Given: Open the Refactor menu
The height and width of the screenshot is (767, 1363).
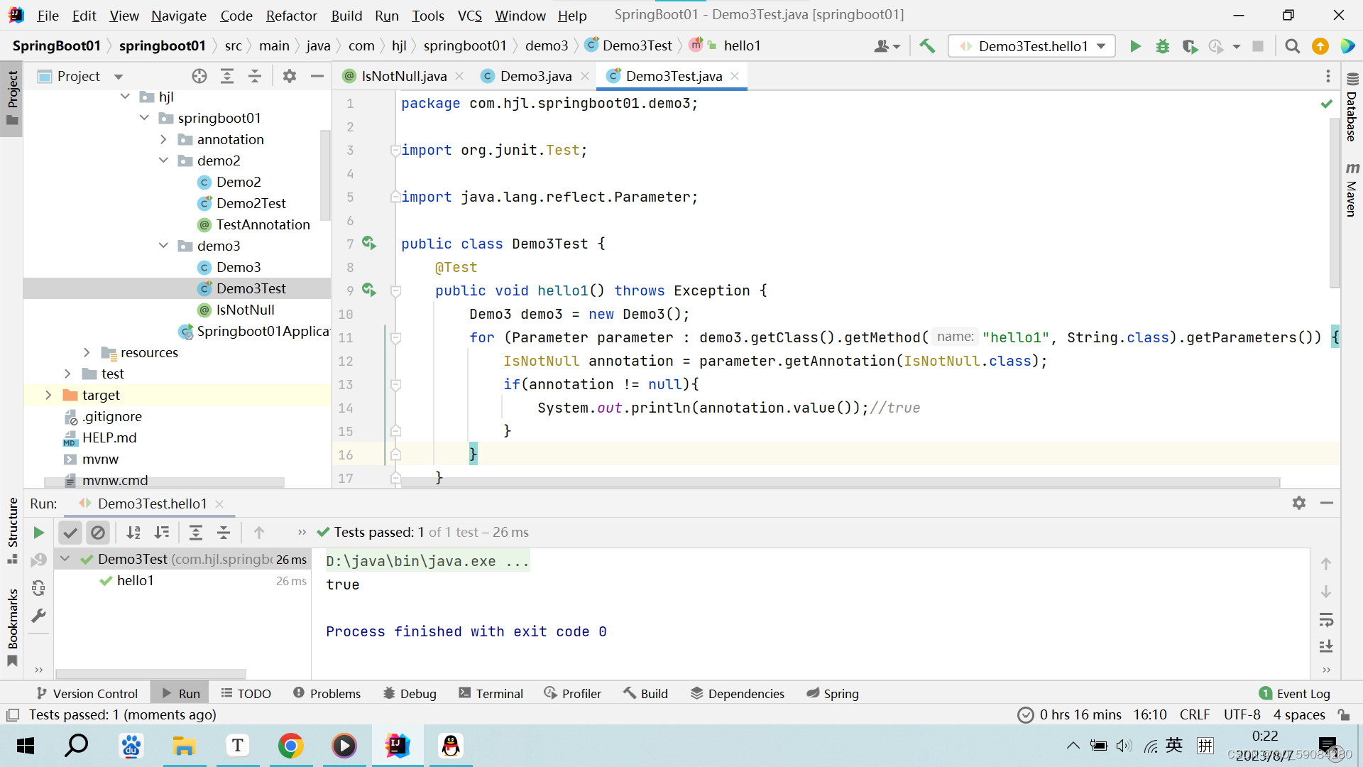Looking at the screenshot, I should (x=291, y=15).
